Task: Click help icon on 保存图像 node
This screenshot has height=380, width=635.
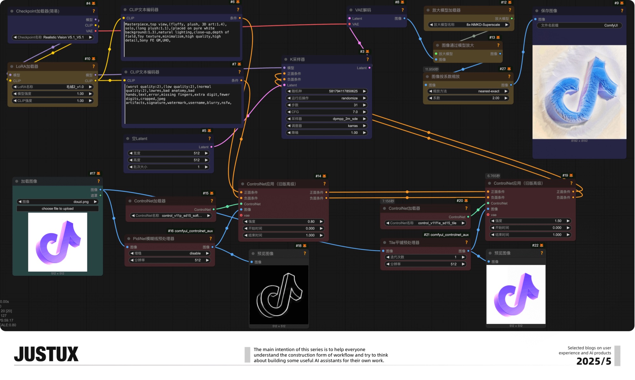Action: click(x=622, y=11)
